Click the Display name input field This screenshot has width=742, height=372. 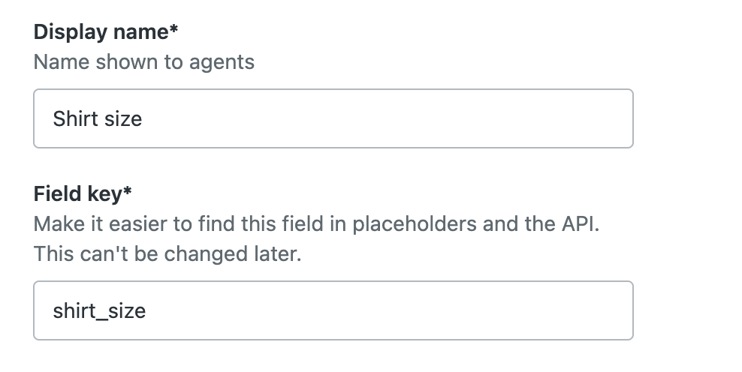[x=333, y=118]
